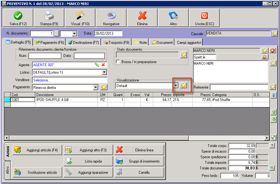Click the Referente input field
Viewport: 280px width, 184px height.
239,87
